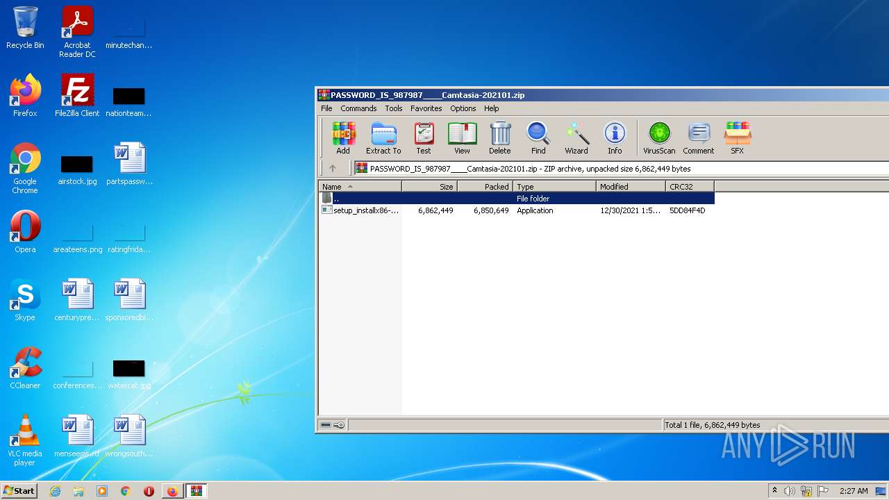889x500 pixels.
Task: Open the Options menu
Action: click(x=463, y=108)
